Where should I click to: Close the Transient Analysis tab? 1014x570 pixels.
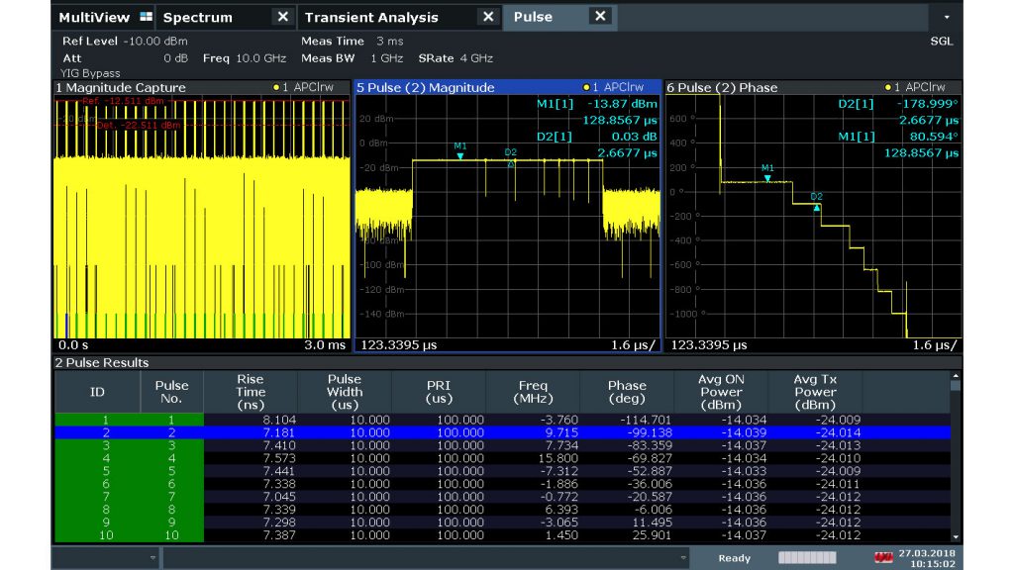(x=487, y=17)
